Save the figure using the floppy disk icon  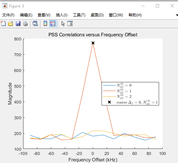tap(18, 23)
